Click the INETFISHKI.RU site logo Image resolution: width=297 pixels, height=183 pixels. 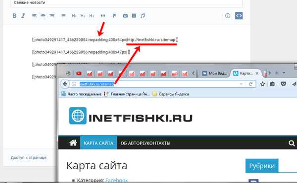click(x=131, y=116)
